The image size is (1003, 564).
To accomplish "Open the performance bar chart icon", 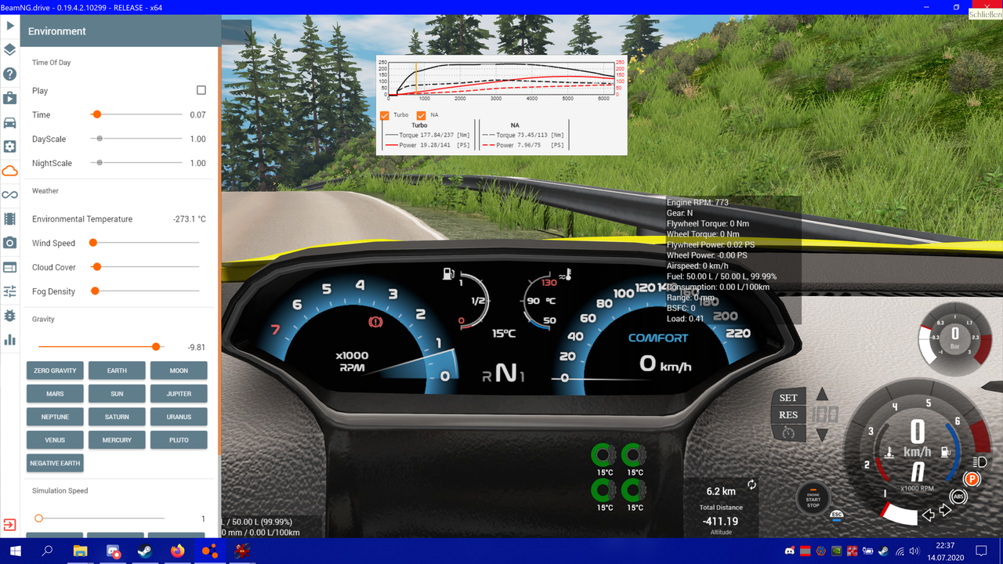I will pyautogui.click(x=10, y=339).
